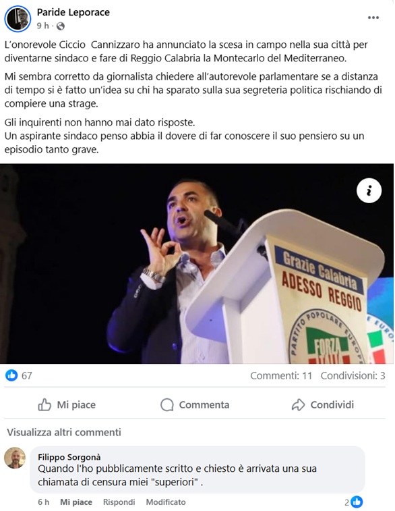Open the Condivisioni: 3 list

353,376
